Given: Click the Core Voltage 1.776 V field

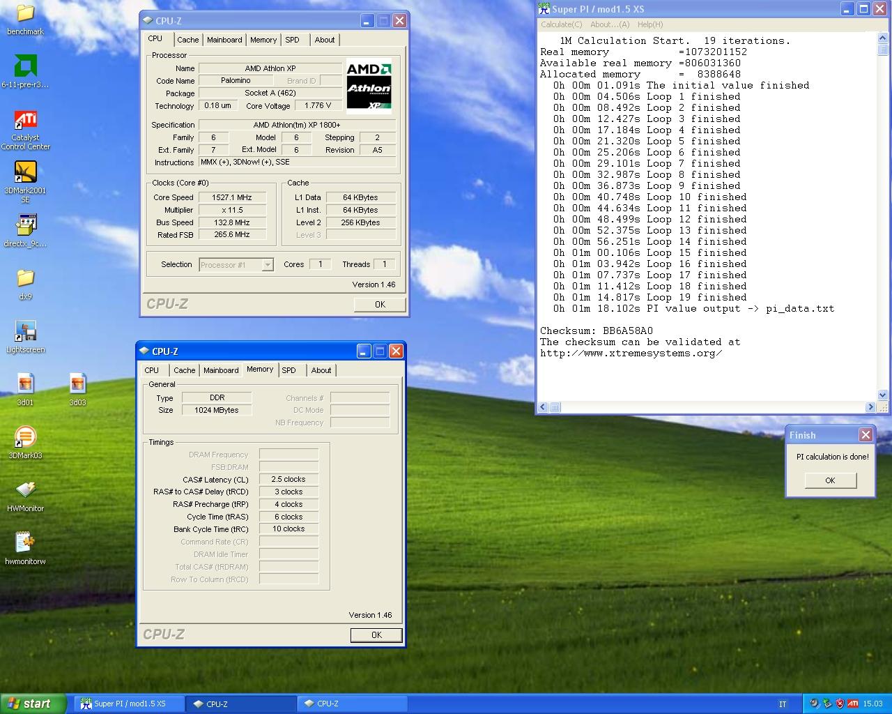Looking at the screenshot, I should [x=318, y=105].
